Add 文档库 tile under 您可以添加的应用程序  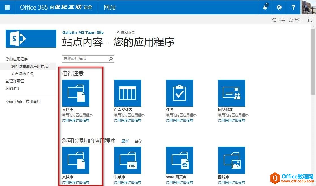tap(76, 160)
